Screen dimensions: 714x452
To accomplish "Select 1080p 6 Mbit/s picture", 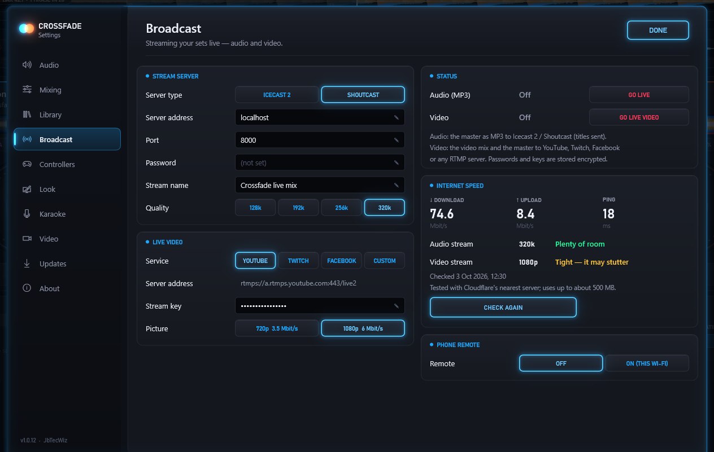I will tap(363, 328).
